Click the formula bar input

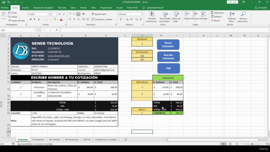164,30
